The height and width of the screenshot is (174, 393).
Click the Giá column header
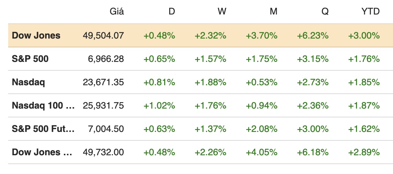click(117, 12)
